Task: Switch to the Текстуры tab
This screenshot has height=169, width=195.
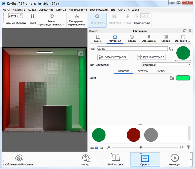Action: 142,71
